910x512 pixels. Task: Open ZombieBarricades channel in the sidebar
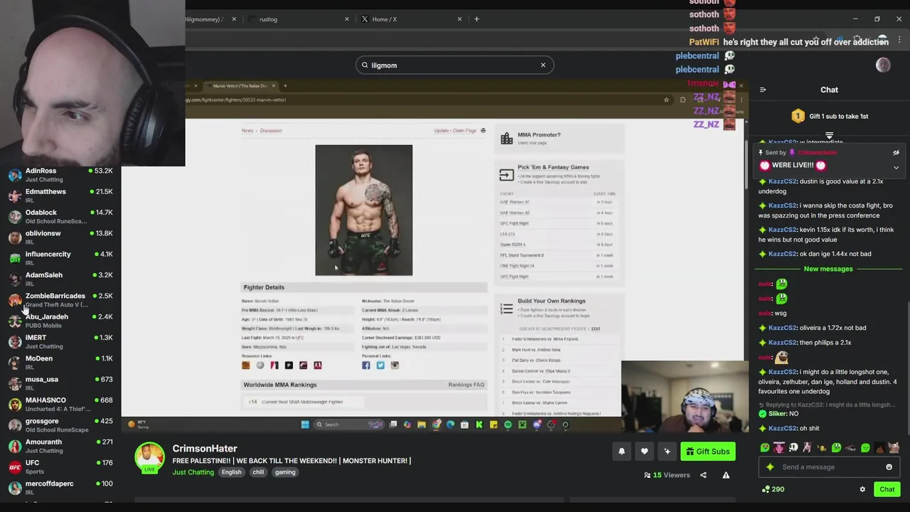pos(60,300)
